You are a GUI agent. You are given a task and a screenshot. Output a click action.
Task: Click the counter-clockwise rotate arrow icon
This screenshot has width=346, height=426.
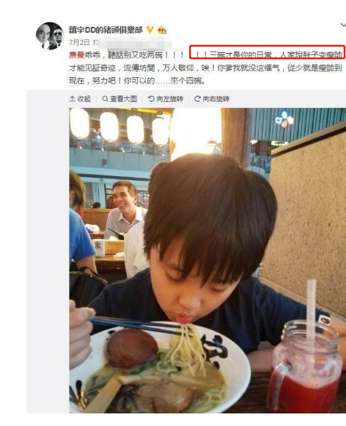(x=151, y=99)
